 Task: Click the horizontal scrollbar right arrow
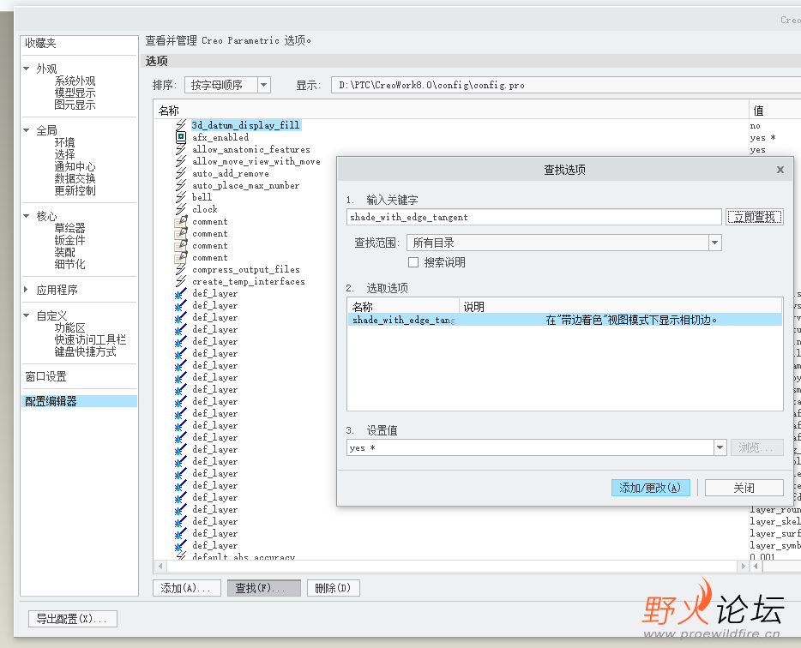tap(744, 566)
